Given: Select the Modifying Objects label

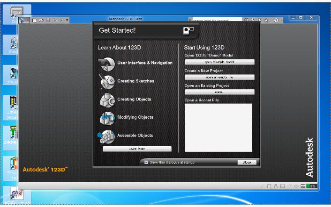Looking at the screenshot, I should click(x=135, y=117).
